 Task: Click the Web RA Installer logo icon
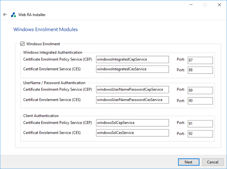(13, 15)
